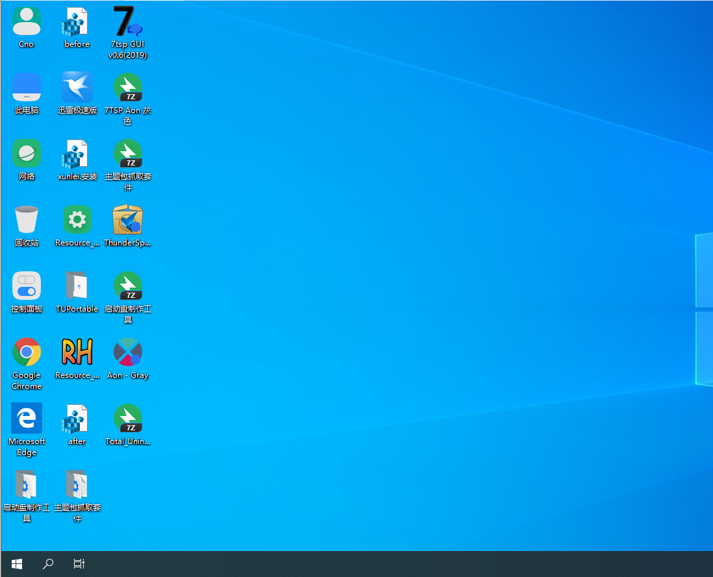Click the taskbar Search magnifier
Viewport: 713px width, 577px height.
48,564
